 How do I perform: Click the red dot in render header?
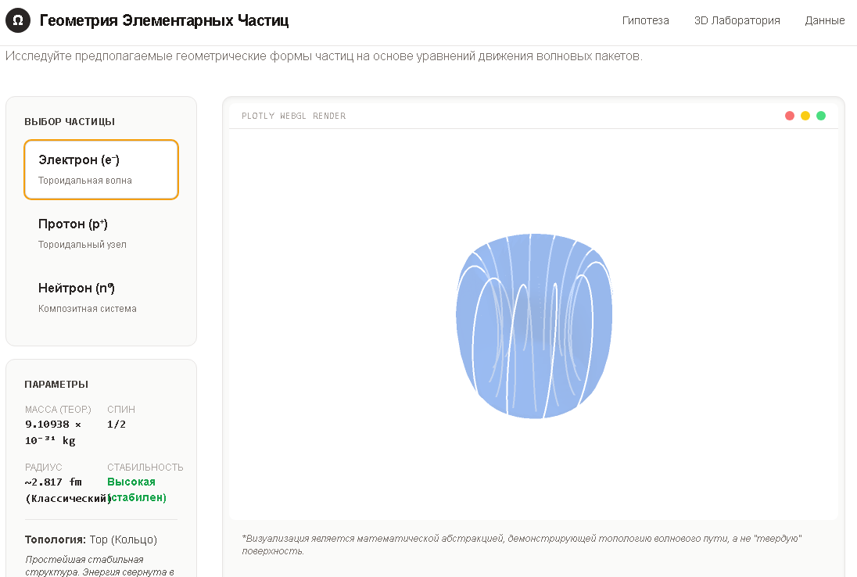coord(789,116)
